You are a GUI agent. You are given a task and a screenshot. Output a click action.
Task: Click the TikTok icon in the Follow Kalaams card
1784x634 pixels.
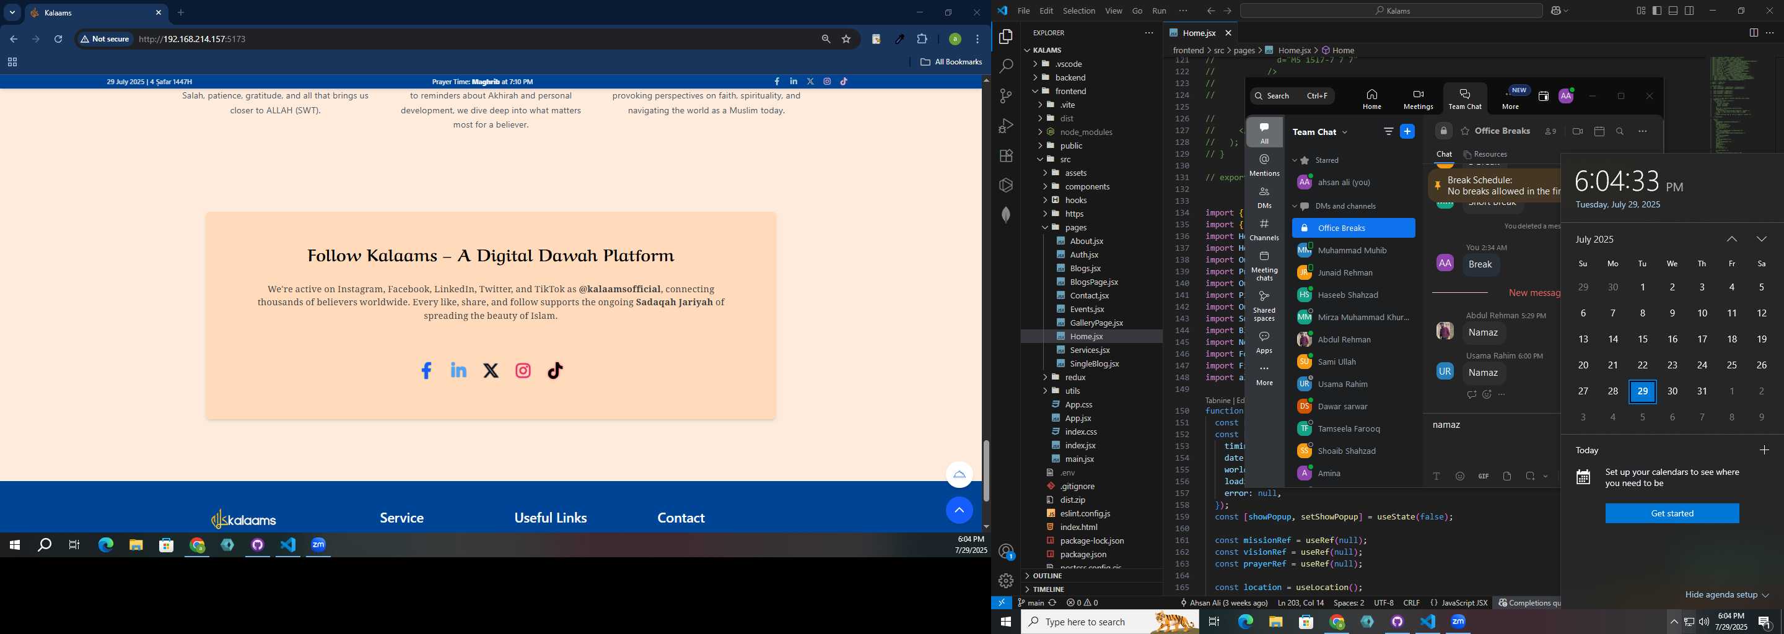556,371
